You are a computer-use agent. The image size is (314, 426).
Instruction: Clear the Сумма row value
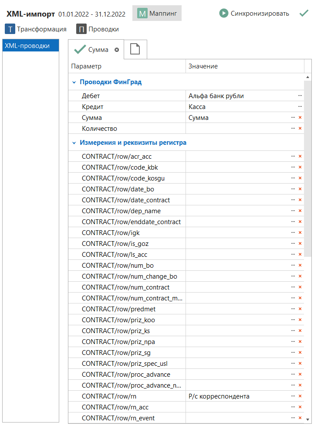[300, 118]
